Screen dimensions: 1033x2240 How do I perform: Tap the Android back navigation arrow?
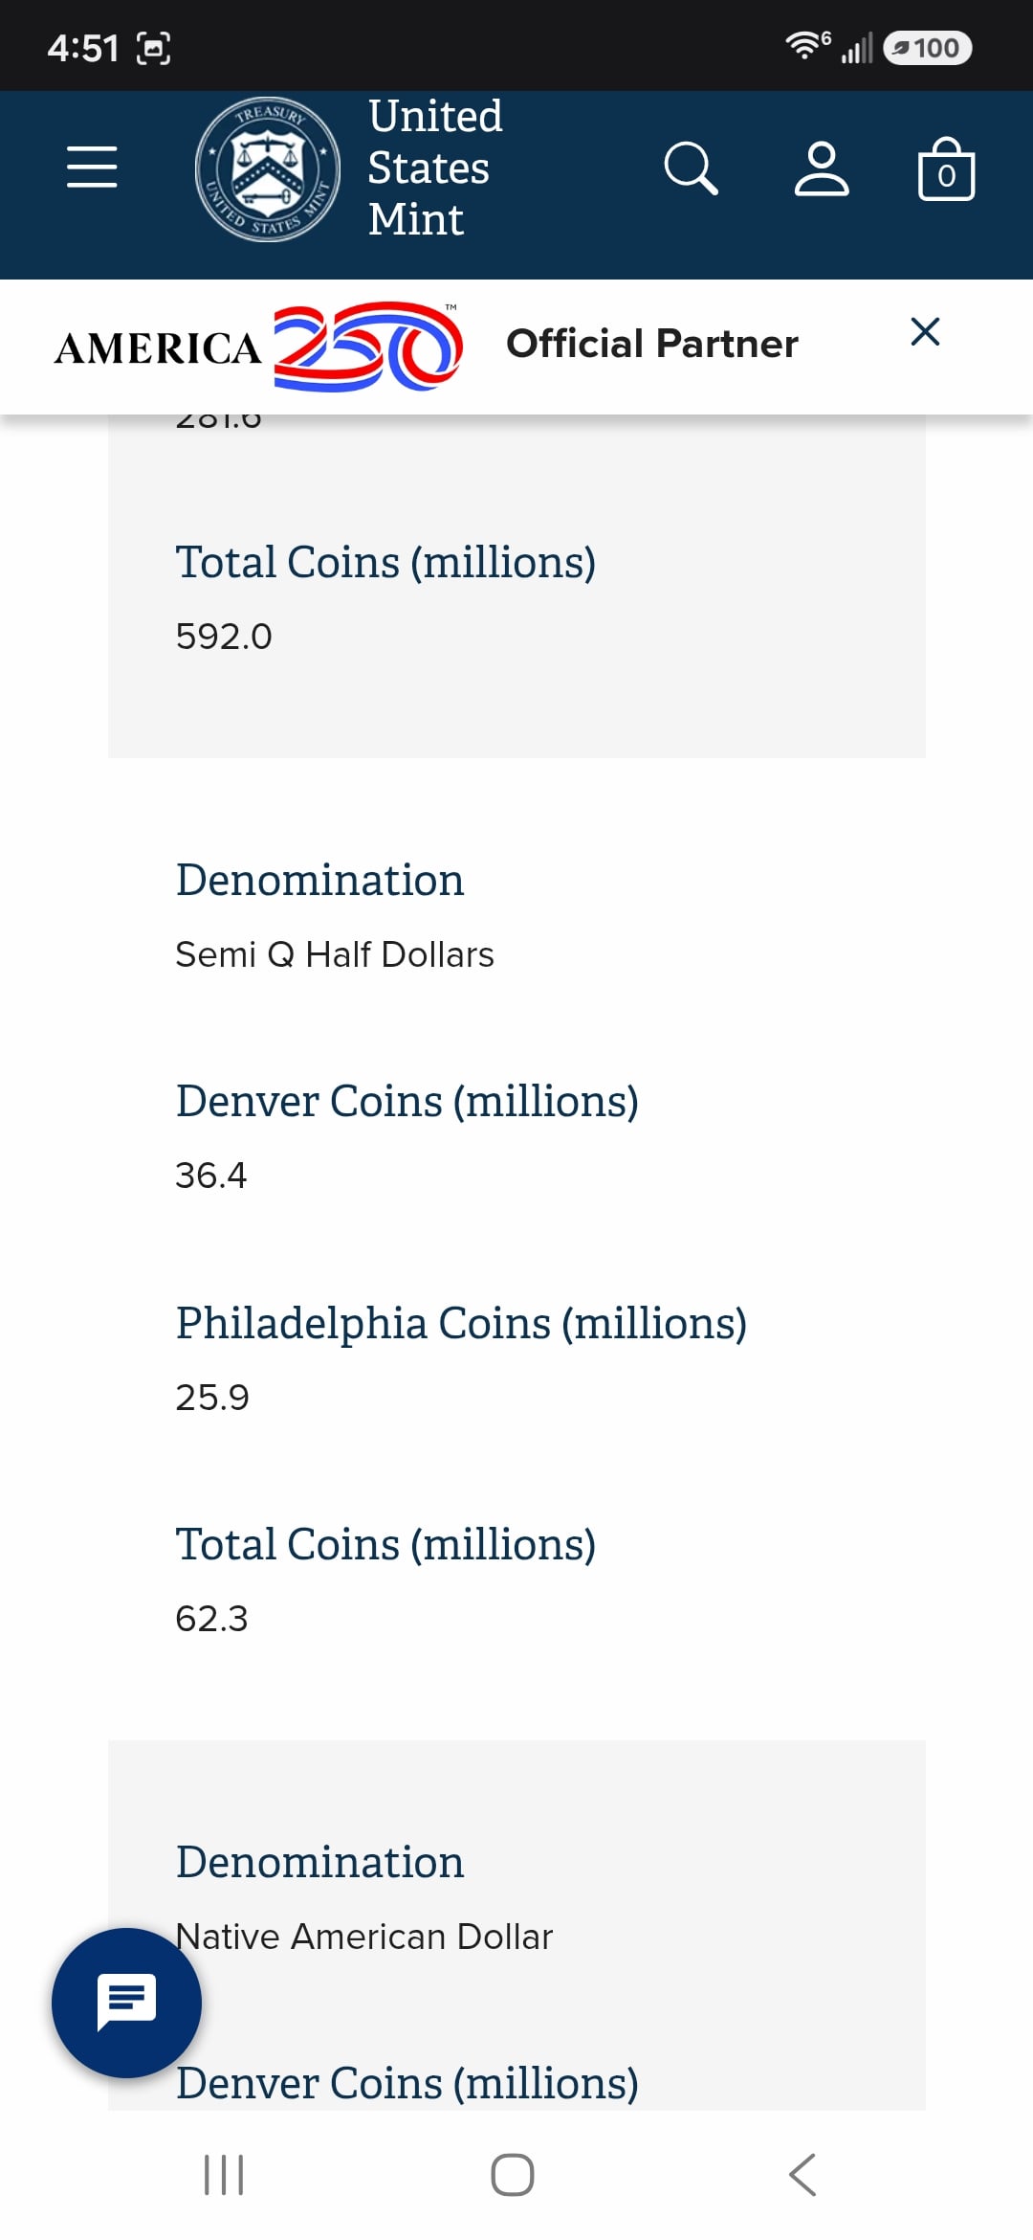tap(802, 2175)
